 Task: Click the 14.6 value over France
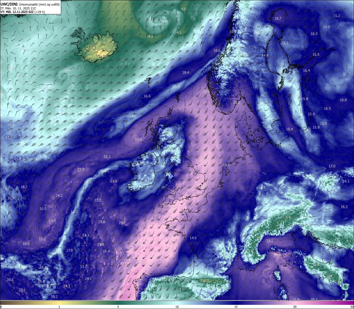coord(193,238)
